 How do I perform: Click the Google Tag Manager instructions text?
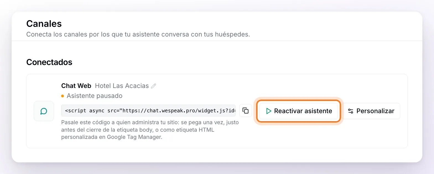click(x=150, y=129)
